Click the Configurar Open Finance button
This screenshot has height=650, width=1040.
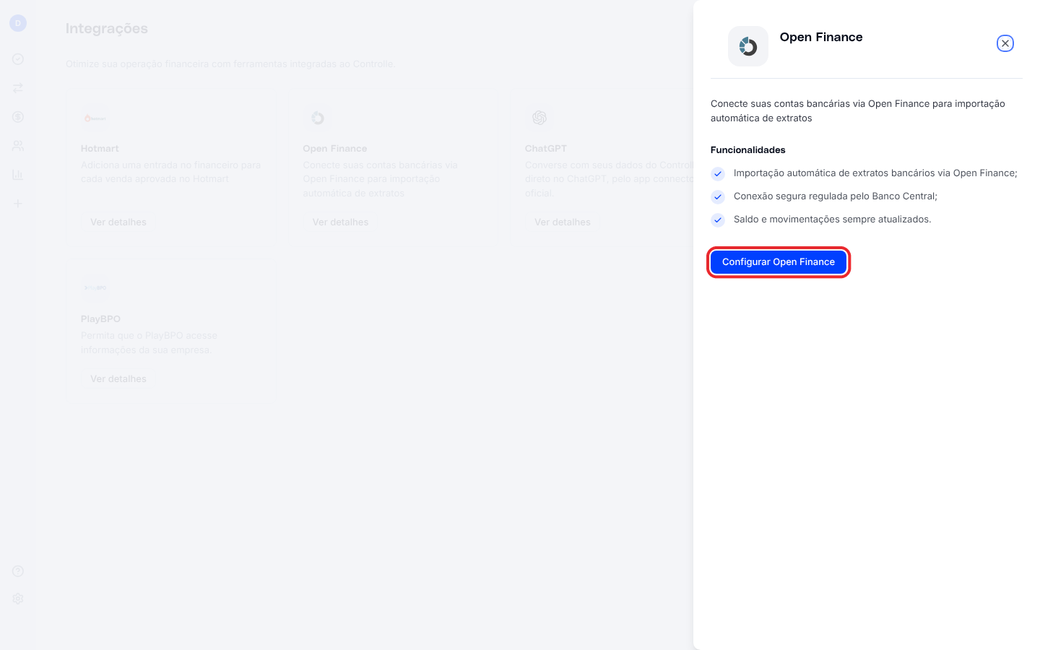coord(778,262)
